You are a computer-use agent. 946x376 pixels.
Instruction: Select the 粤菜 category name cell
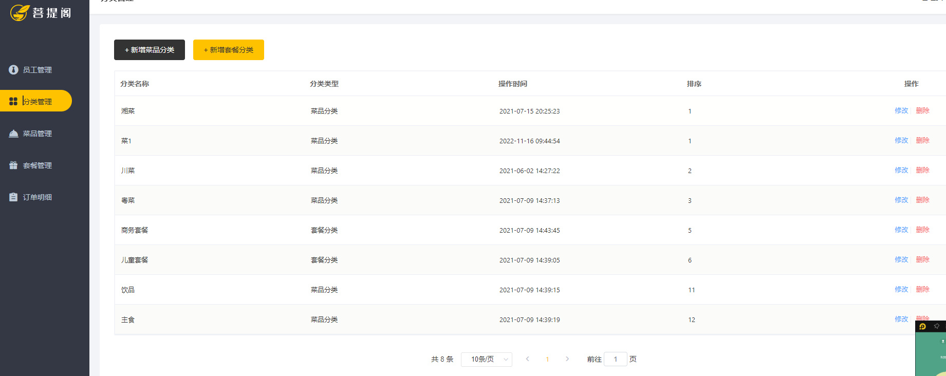coord(128,200)
